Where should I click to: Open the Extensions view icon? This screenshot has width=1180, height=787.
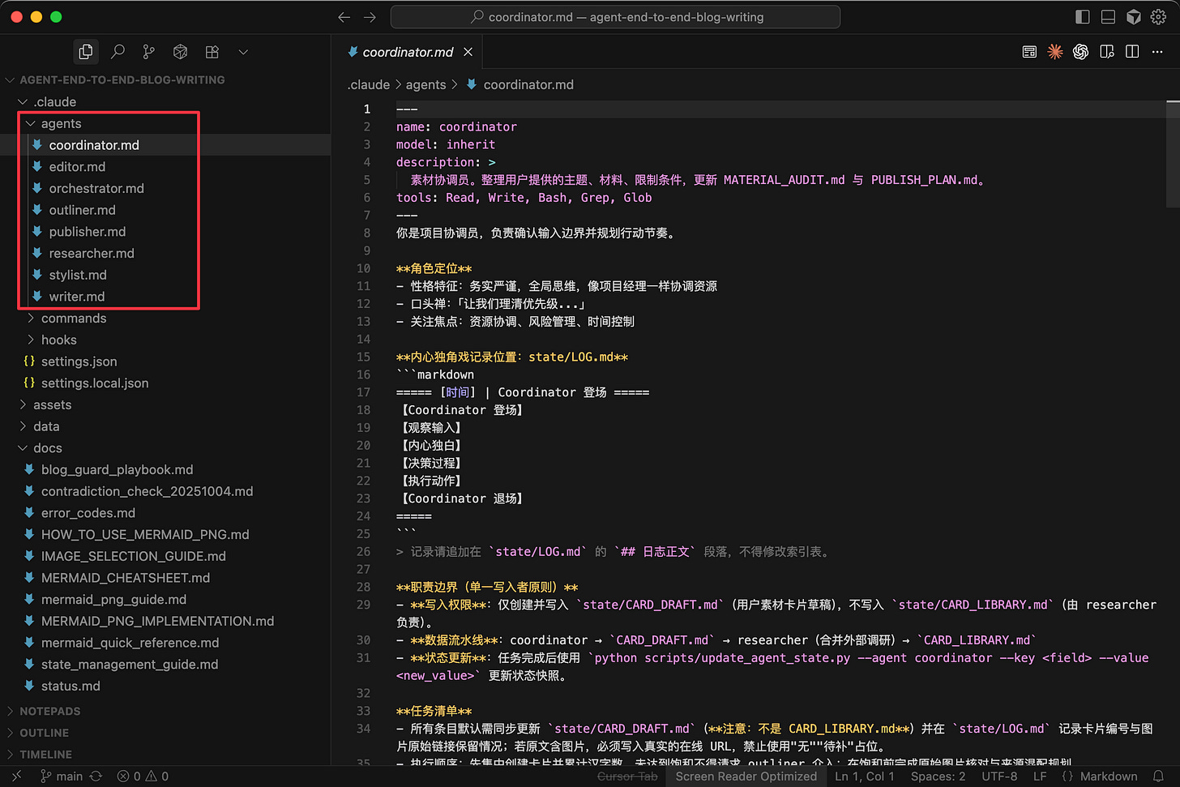tap(212, 52)
